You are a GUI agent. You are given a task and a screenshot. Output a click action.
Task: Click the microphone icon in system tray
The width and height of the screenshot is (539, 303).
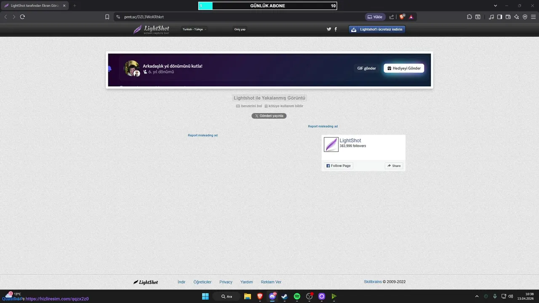495,296
